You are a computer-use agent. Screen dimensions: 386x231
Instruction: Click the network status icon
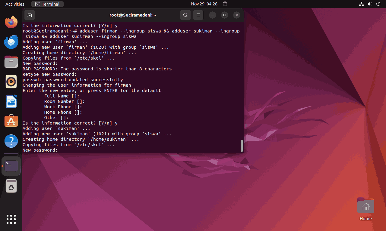[362, 4]
